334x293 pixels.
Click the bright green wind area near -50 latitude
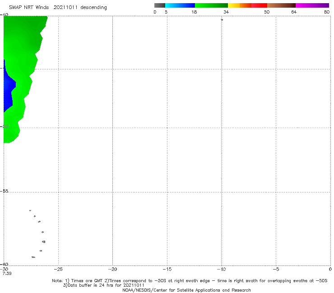(12, 130)
